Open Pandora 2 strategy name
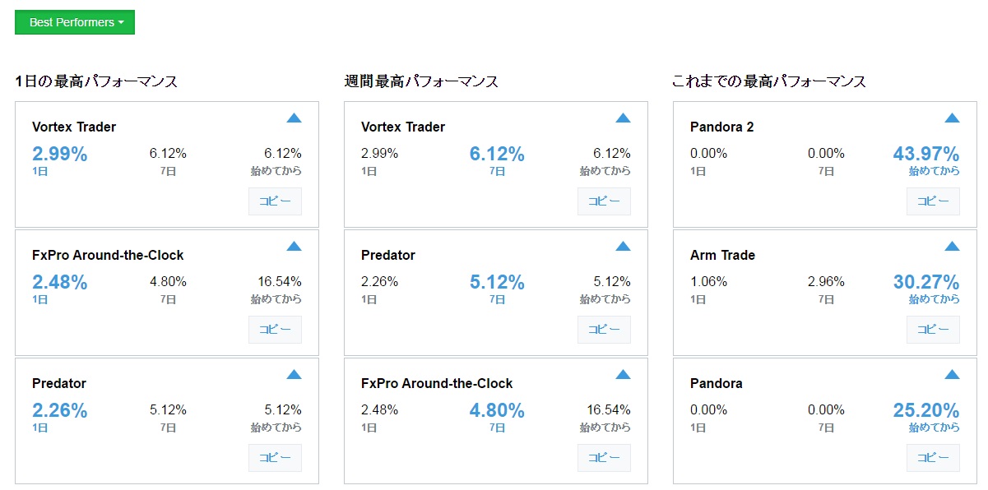The width and height of the screenshot is (988, 490). (x=721, y=127)
